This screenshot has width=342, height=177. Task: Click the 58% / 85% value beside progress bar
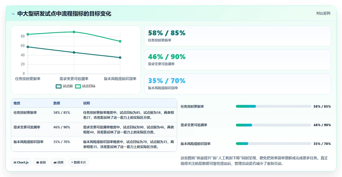(x=322, y=107)
